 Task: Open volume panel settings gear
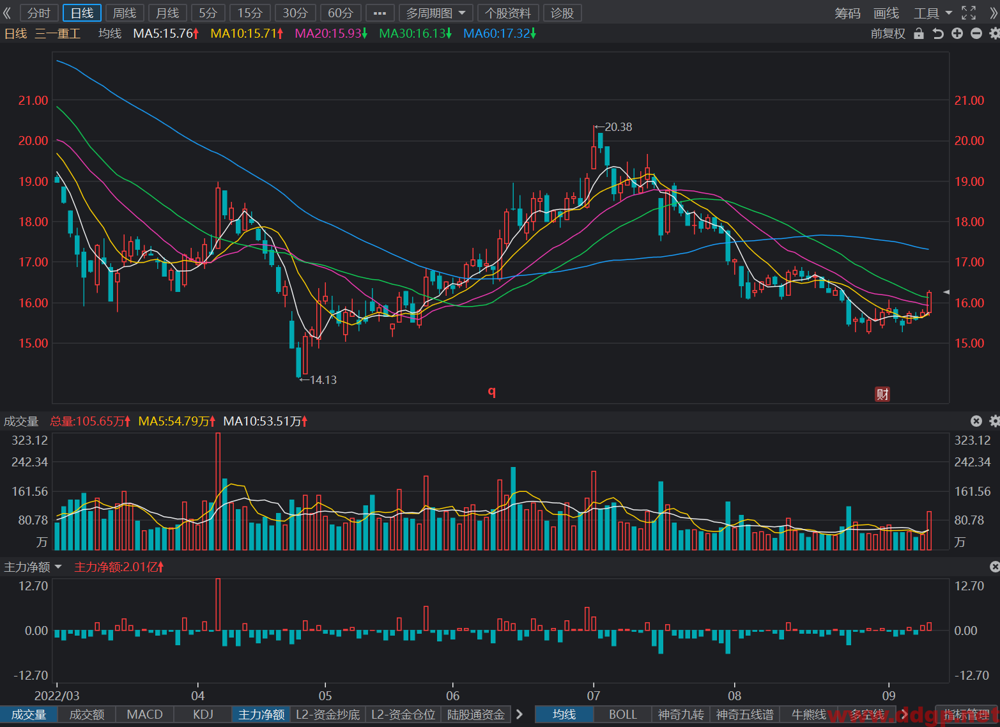[994, 421]
